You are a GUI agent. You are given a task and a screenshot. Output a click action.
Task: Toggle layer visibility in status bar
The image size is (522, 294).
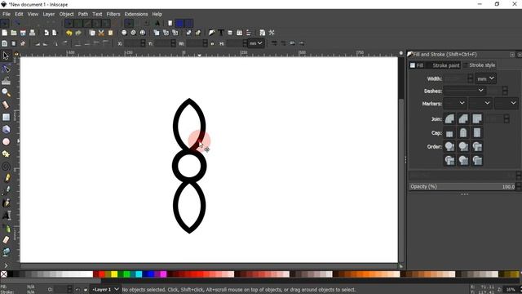[x=77, y=289]
